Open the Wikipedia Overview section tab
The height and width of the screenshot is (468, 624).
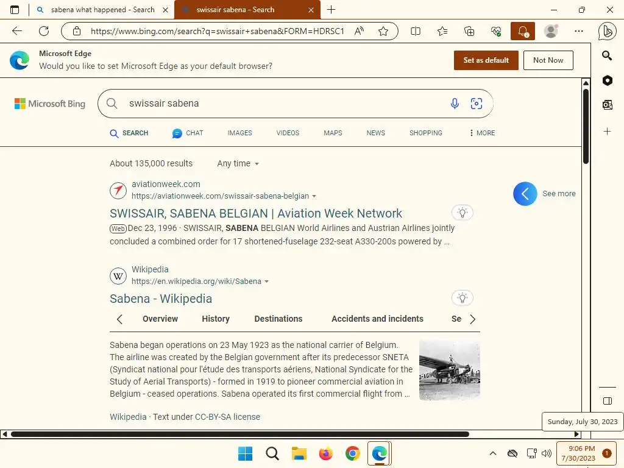(x=160, y=319)
